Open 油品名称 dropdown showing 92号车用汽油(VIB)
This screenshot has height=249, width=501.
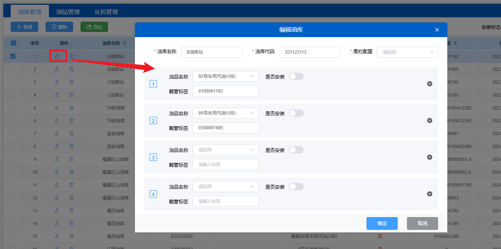click(x=225, y=76)
